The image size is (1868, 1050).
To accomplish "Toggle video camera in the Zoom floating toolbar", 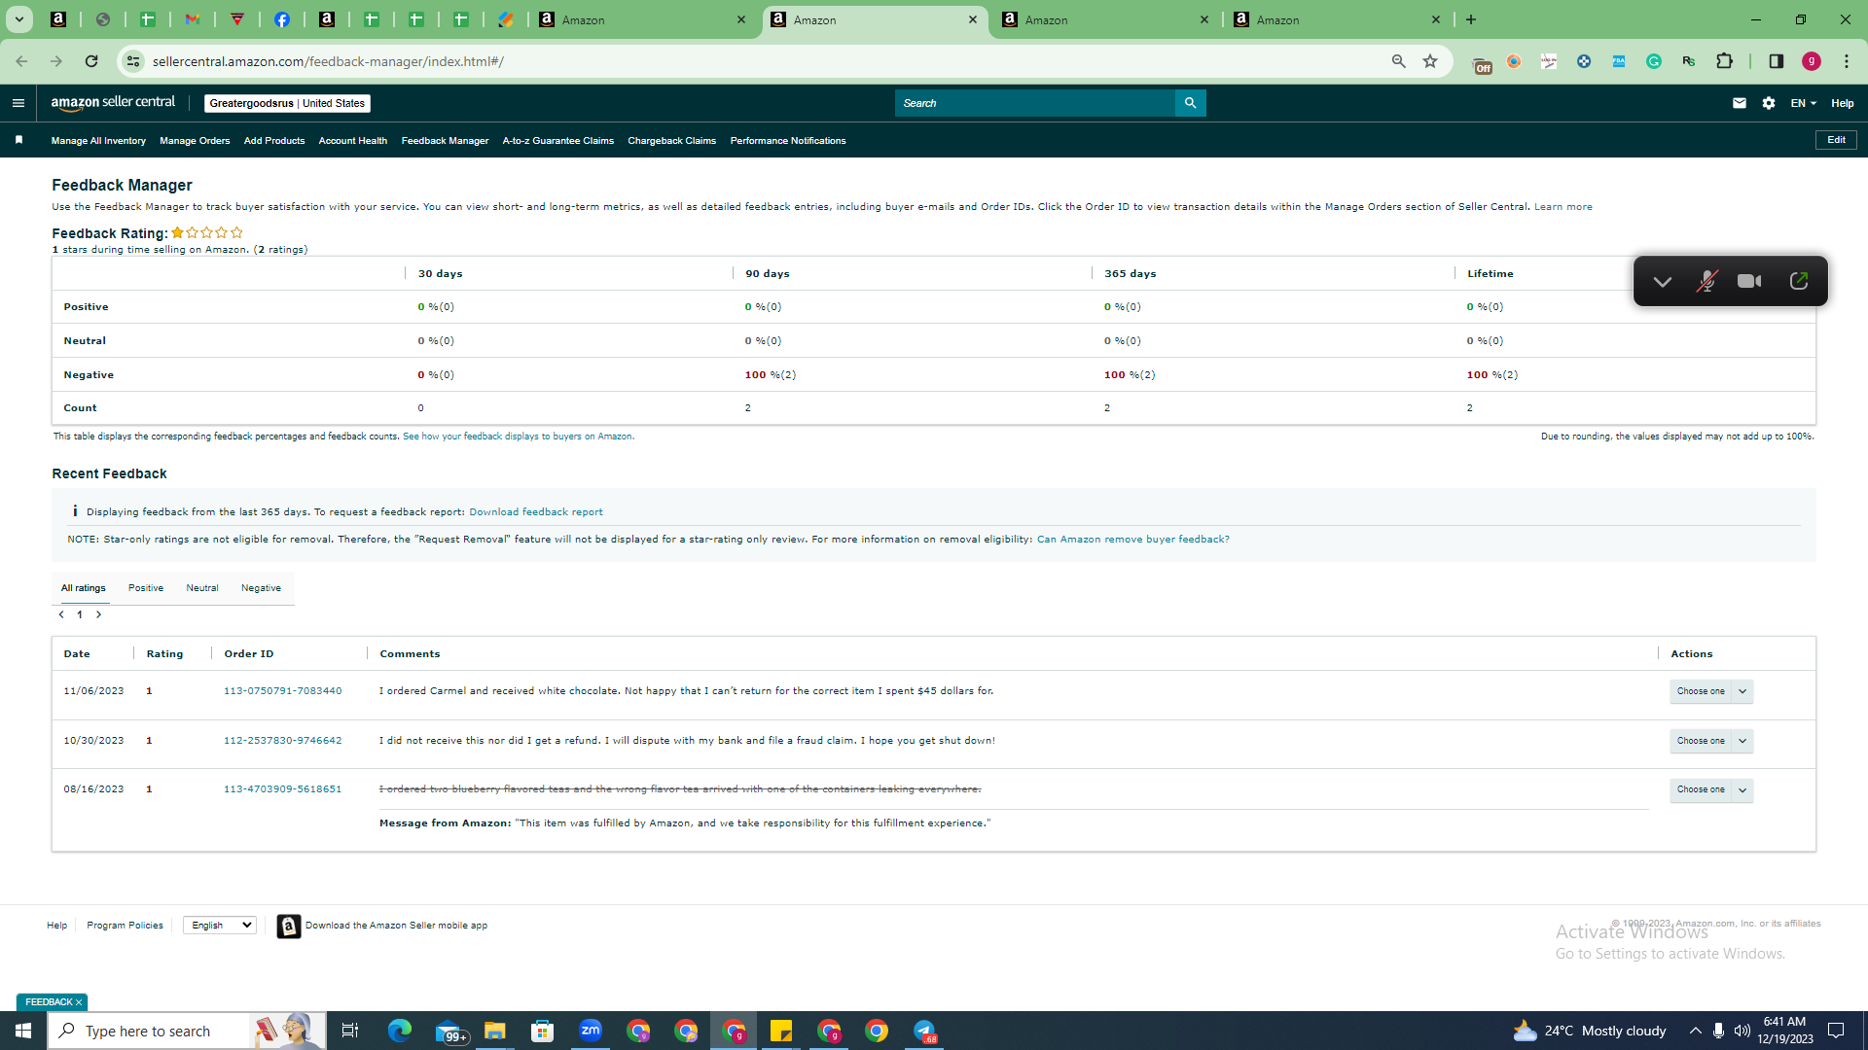I will pos(1749,281).
